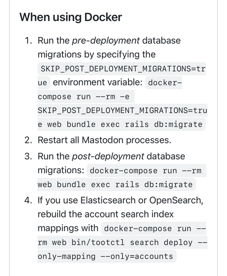Click "rm web bin/tootctl search deploy --" code line
Screen dimensions: 227x276
coord(122,243)
